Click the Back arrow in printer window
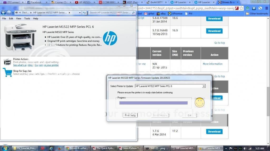Image resolution: width=270 pixels, height=151 pixels. [x=3, y=13]
